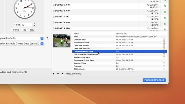Click the DSC0237.JPG date 12 Jun 2011 14:21:16
The width and height of the screenshot is (185, 104).
pyautogui.click(x=153, y=18)
